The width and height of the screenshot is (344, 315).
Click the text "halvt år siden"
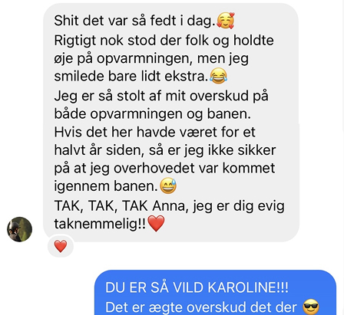click(x=98, y=150)
